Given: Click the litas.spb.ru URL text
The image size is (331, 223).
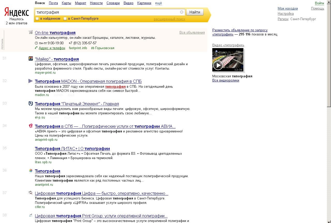Looking at the screenshot, I should click(43, 162).
